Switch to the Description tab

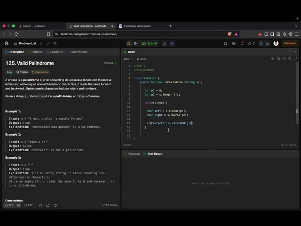[x=15, y=52]
